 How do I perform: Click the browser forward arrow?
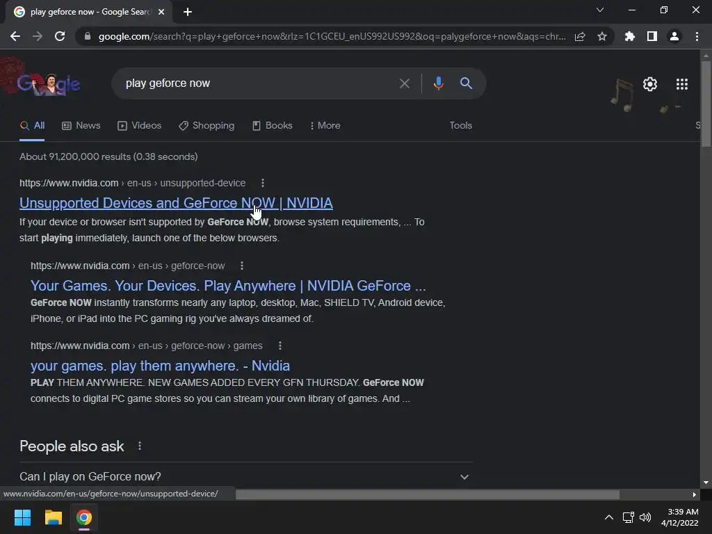(x=38, y=36)
